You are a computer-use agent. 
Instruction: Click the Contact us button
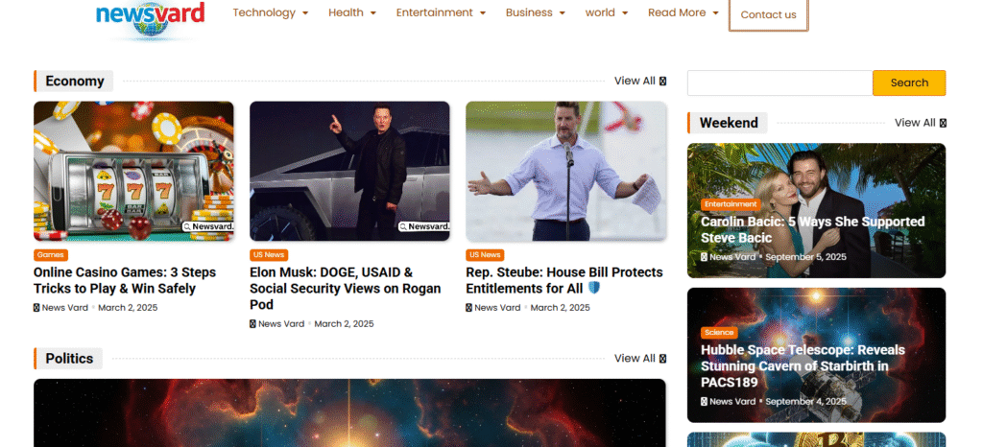point(769,15)
